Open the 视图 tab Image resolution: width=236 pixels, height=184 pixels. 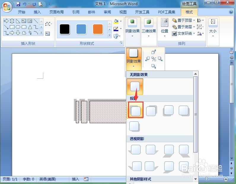pyautogui.click(x=123, y=12)
